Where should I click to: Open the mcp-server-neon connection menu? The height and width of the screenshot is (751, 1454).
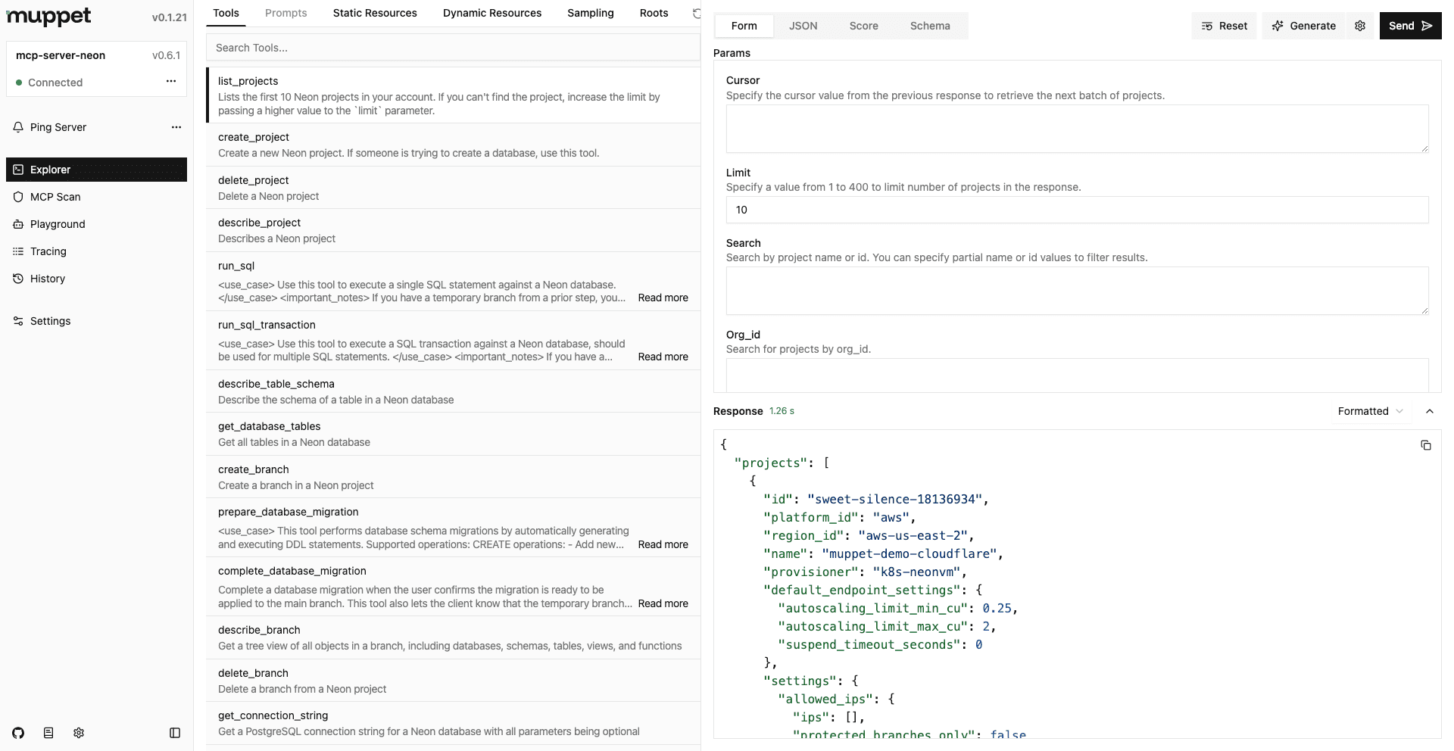[170, 82]
